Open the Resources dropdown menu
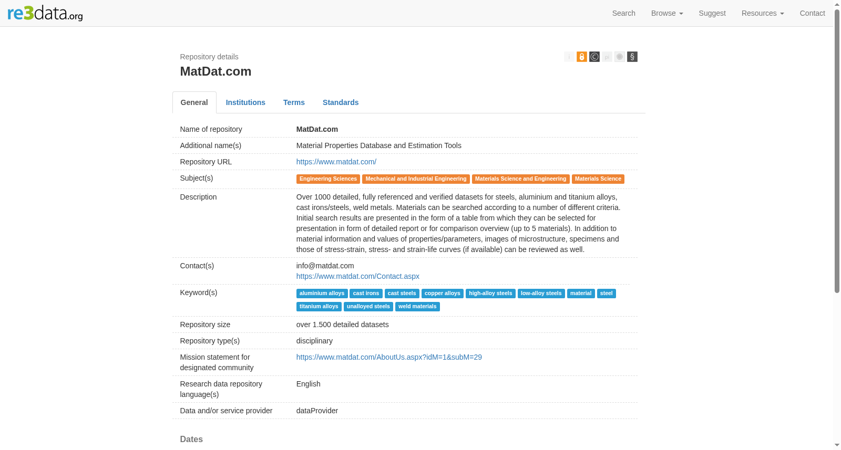Viewport: 841px width, 450px height. (763, 13)
